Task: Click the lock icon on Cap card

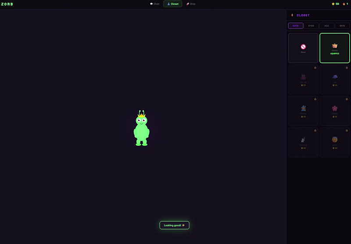Action: (x=347, y=68)
